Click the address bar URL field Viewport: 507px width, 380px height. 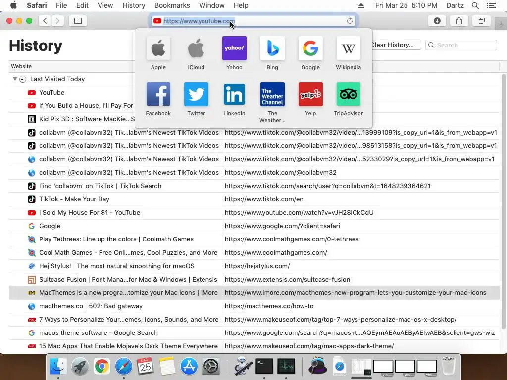pos(254,21)
